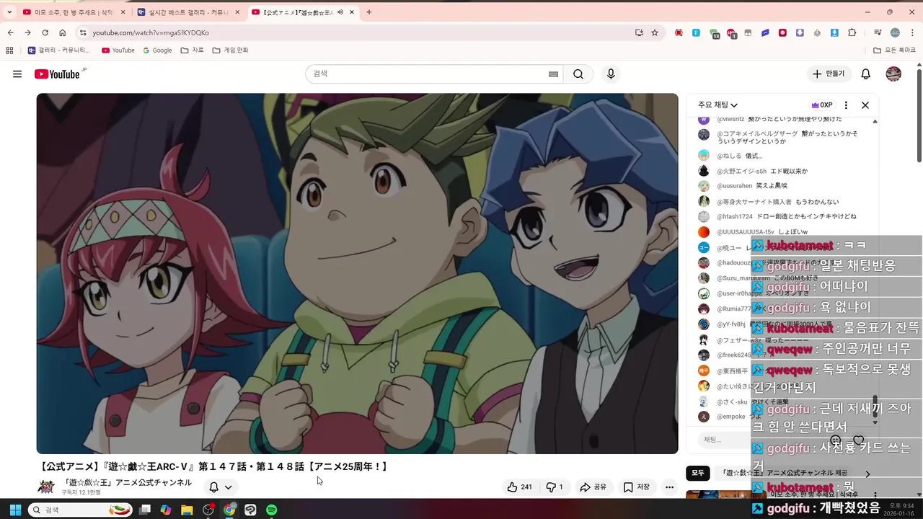923x519 pixels.
Task: Open the on-screen keyboard icon in search box
Action: pyautogui.click(x=553, y=74)
